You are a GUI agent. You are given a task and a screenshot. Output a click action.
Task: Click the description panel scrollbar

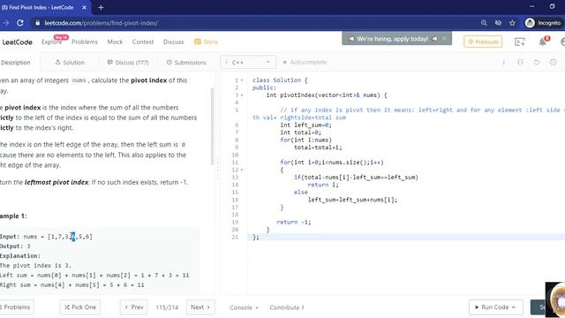tap(212, 126)
